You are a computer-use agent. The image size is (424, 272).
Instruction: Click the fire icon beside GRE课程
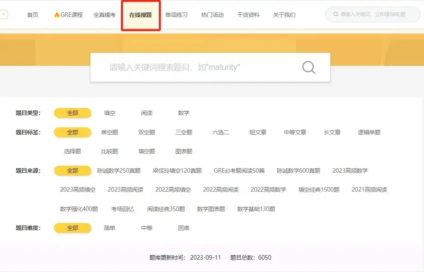57,15
